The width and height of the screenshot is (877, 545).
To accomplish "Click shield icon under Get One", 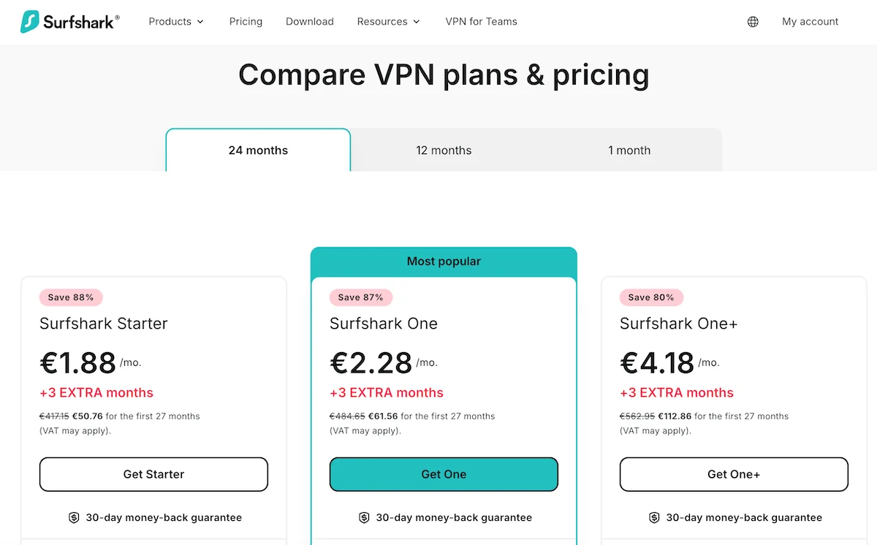I will pos(364,517).
